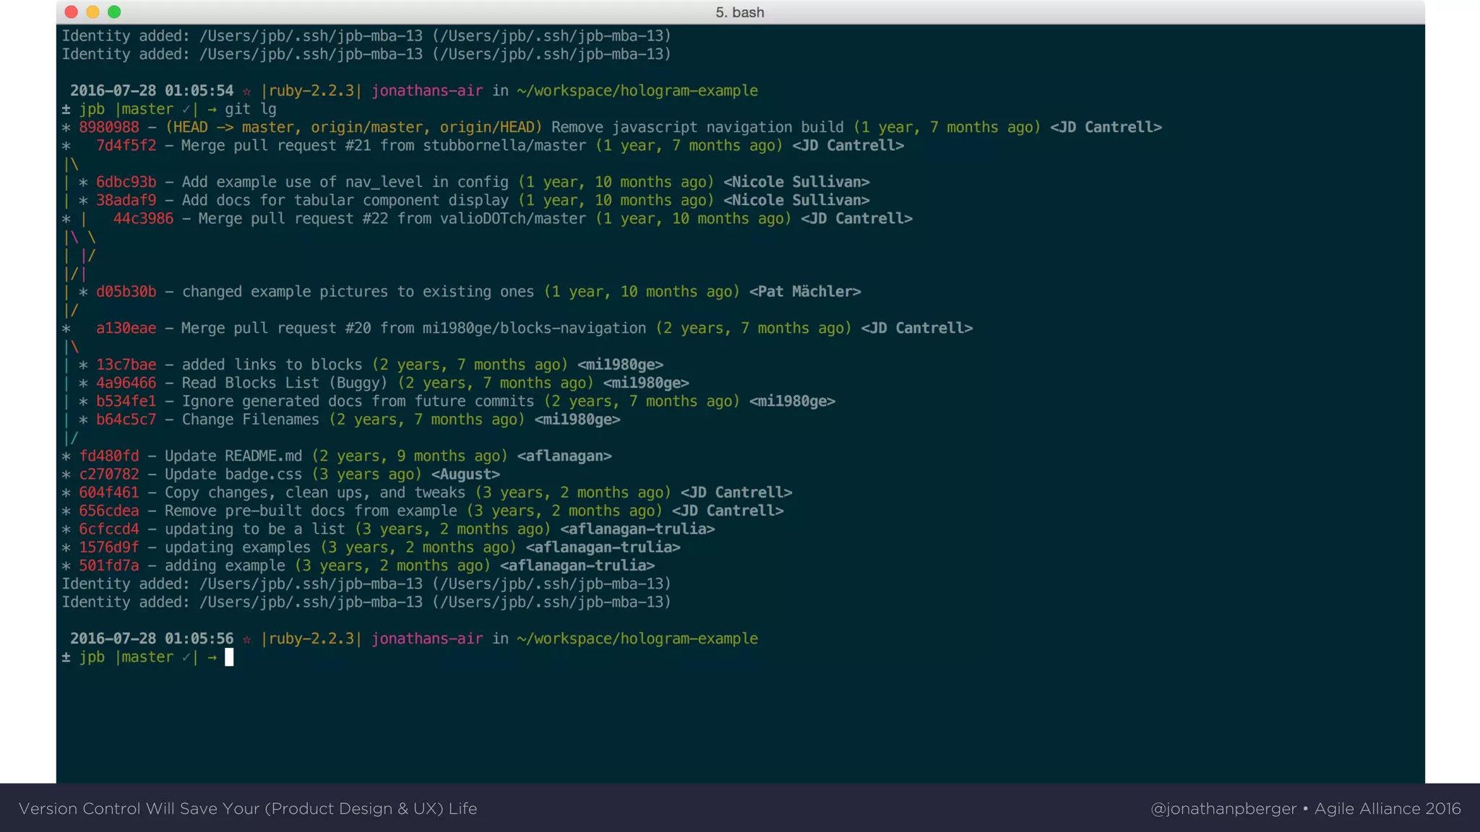Click the ~/workspace/hologram-example path in the last prompt
This screenshot has height=832, width=1480.
tap(637, 639)
